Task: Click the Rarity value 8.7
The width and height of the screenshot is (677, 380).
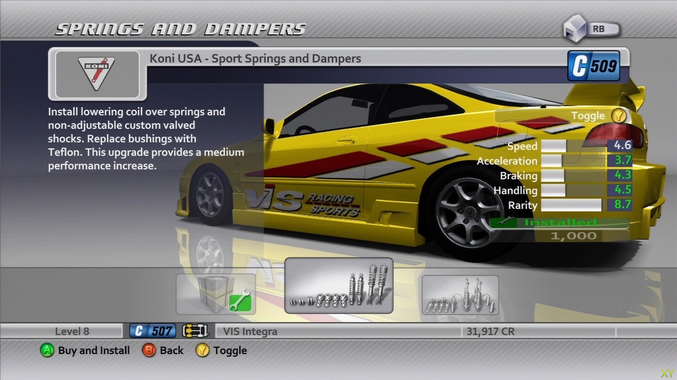Action: (x=622, y=204)
